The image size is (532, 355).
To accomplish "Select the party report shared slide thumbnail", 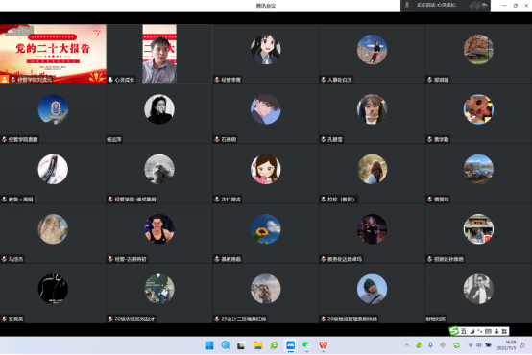I will pyautogui.click(x=53, y=54).
